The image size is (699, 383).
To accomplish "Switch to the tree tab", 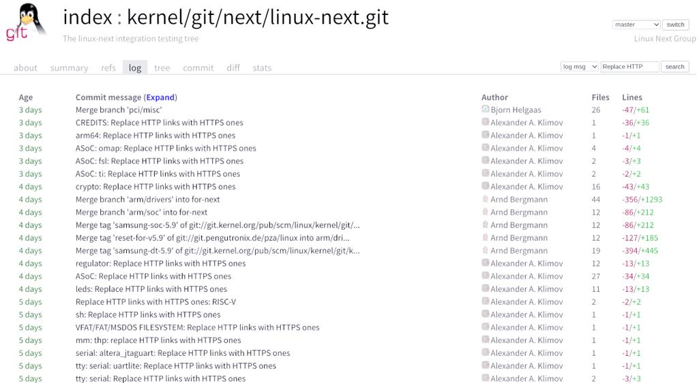I will click(x=162, y=67).
